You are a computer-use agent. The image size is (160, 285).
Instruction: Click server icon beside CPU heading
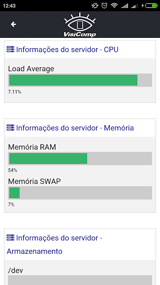point(10,49)
